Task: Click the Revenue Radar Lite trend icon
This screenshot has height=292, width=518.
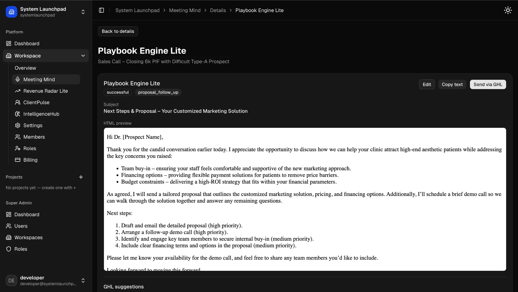Action: pos(17,91)
